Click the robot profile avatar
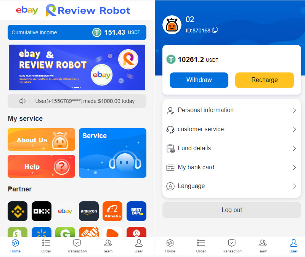Screen dimensions: 305x257 [x=172, y=25]
